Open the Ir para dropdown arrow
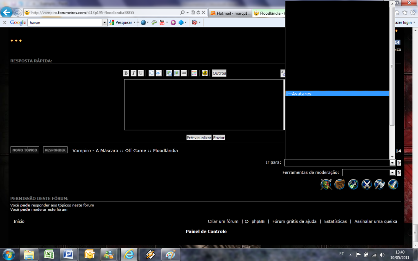 (392, 163)
